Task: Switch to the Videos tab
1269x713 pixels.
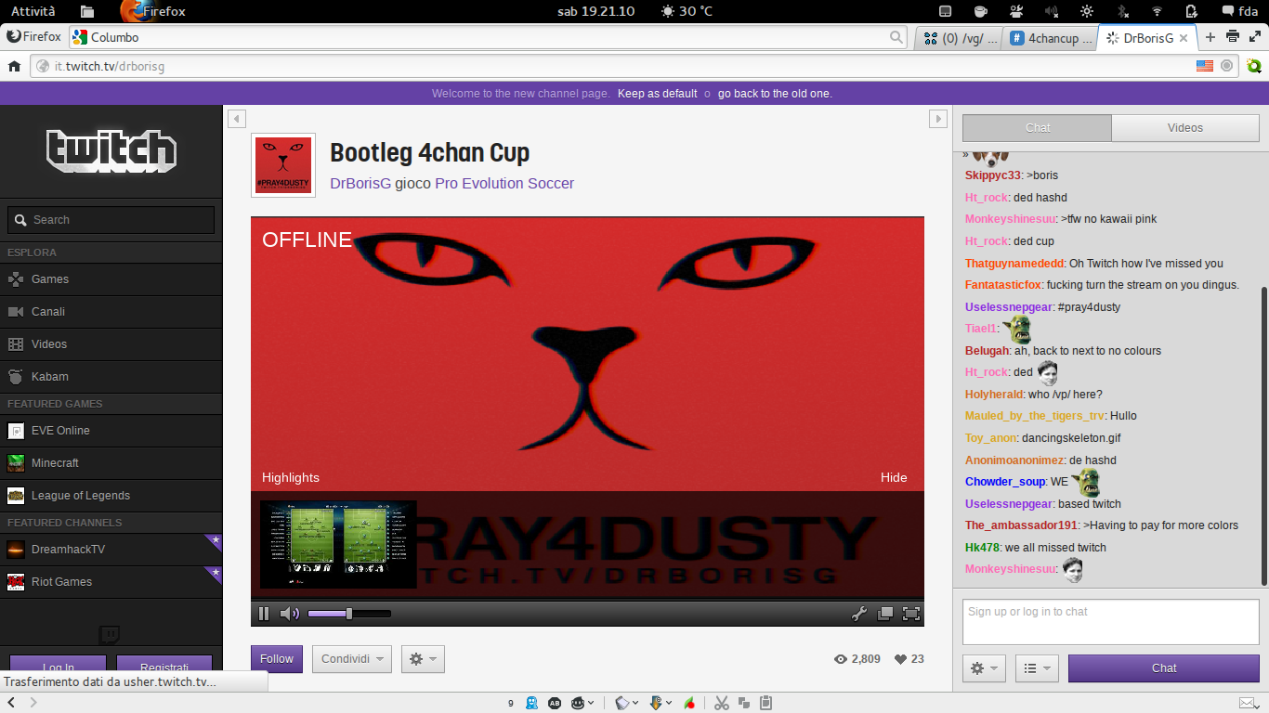Action: (x=1185, y=128)
